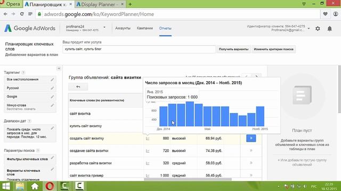
Task: Add 'создание сайта визитки' to plan
Action: (x=251, y=151)
